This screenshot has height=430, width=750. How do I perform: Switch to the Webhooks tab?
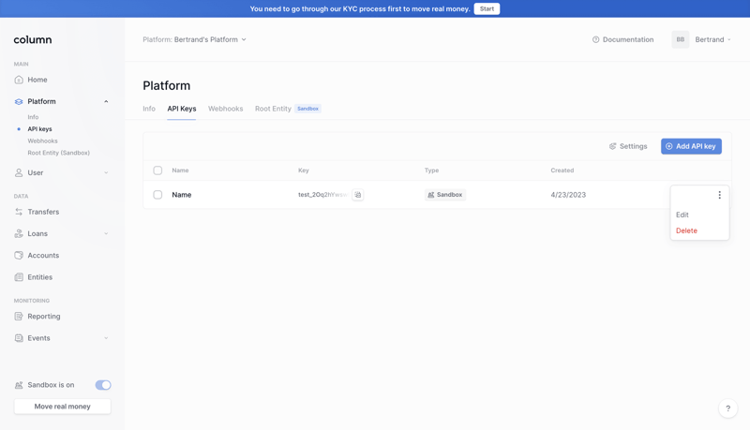pyautogui.click(x=225, y=109)
